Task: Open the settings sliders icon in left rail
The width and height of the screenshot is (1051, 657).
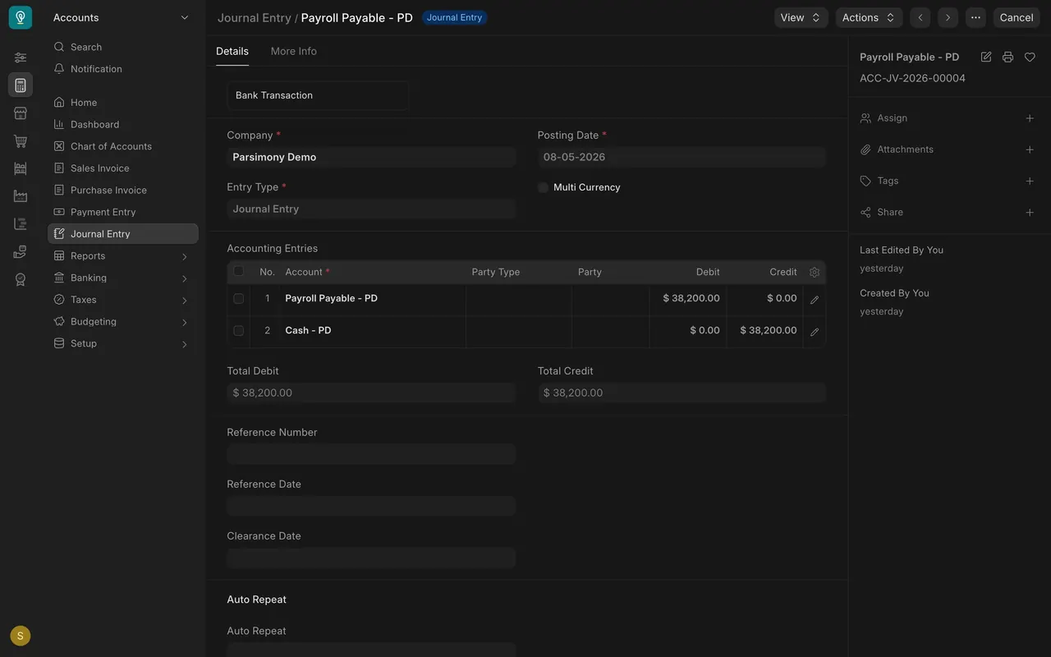Action: (21, 57)
